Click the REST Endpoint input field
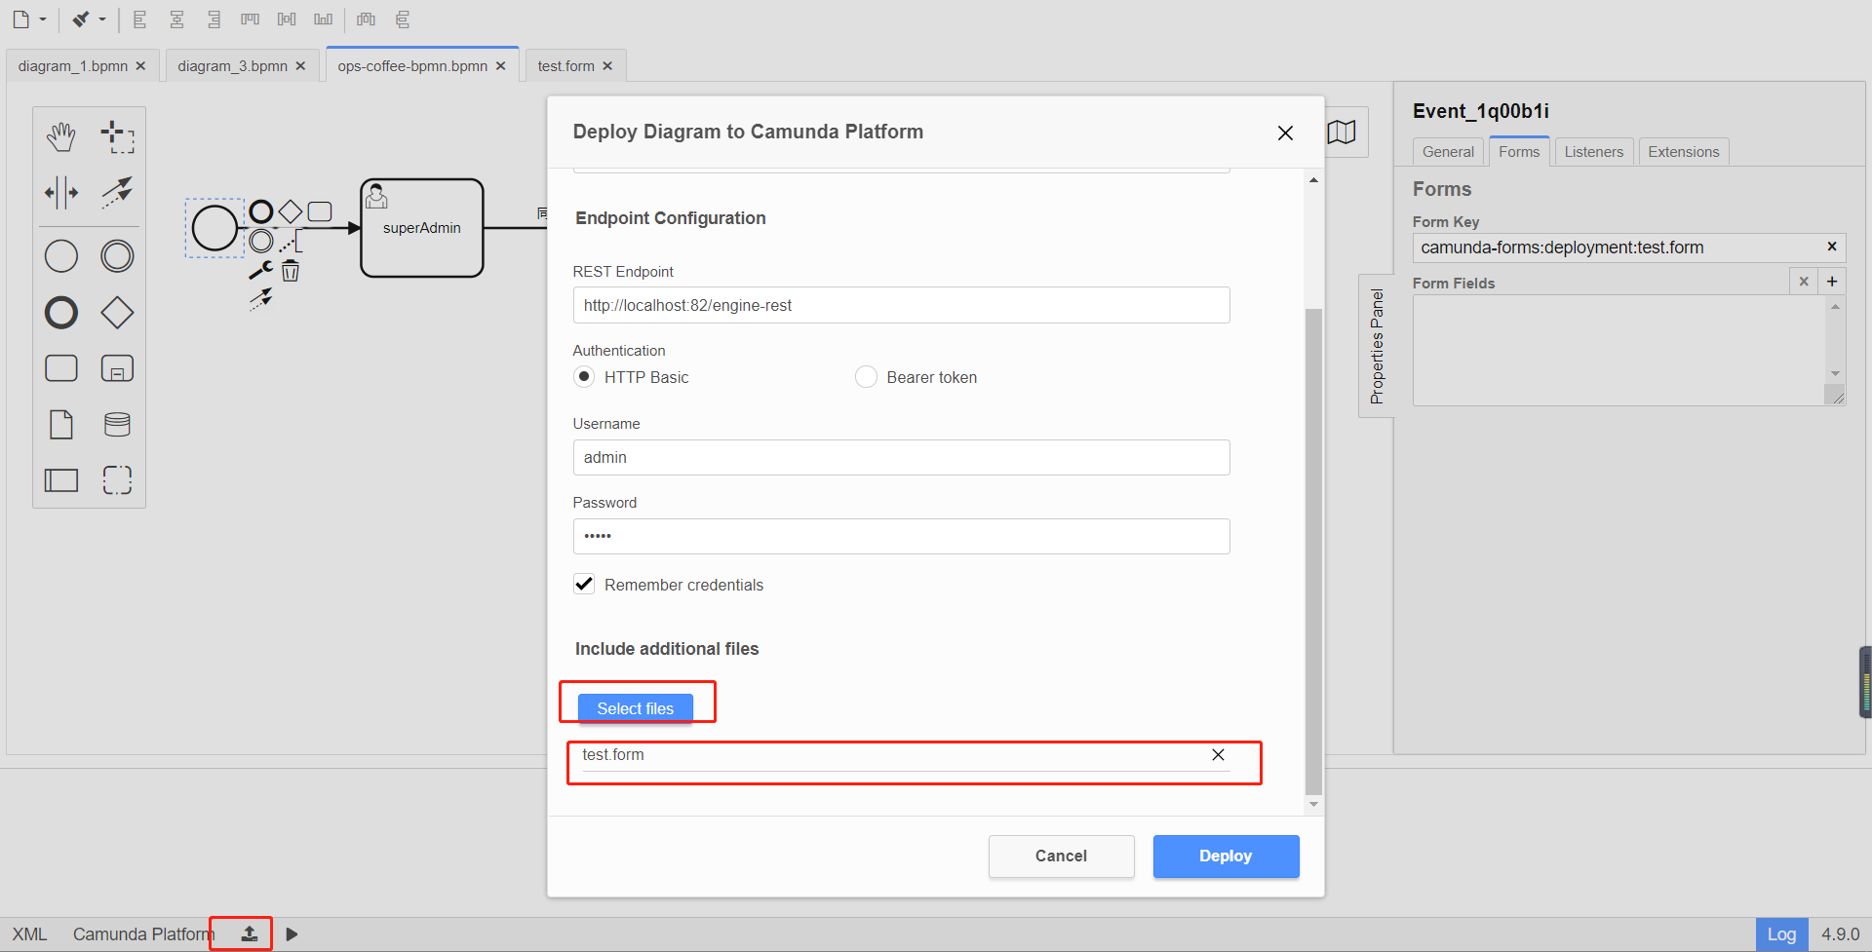Image resolution: width=1872 pixels, height=952 pixels. [901, 305]
